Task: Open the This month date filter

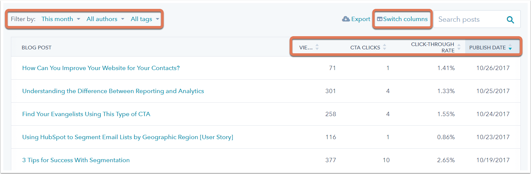Action: pyautogui.click(x=61, y=19)
